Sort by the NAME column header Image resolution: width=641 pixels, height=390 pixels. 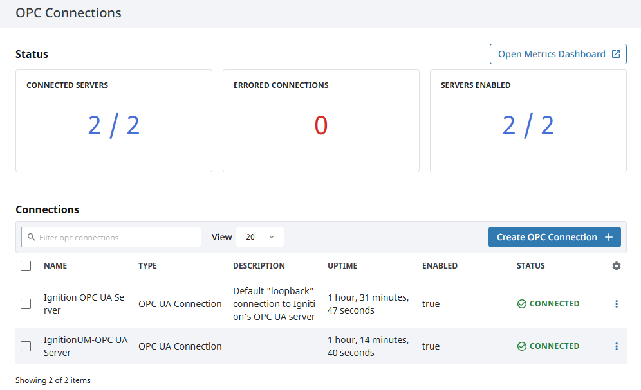(55, 266)
